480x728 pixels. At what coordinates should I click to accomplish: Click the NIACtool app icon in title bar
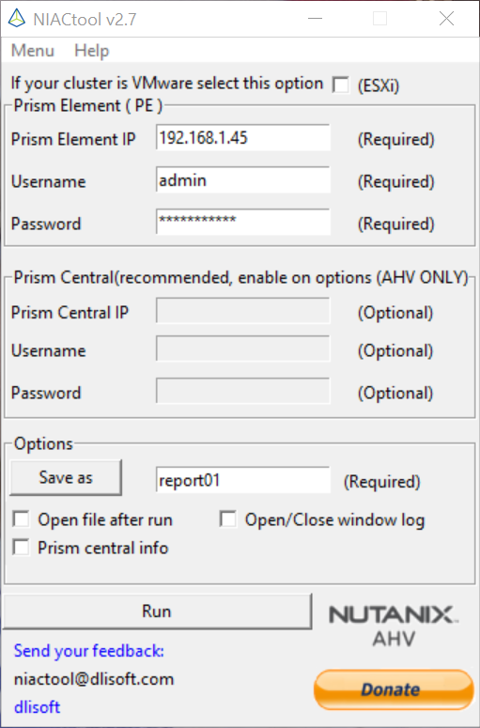[x=17, y=19]
